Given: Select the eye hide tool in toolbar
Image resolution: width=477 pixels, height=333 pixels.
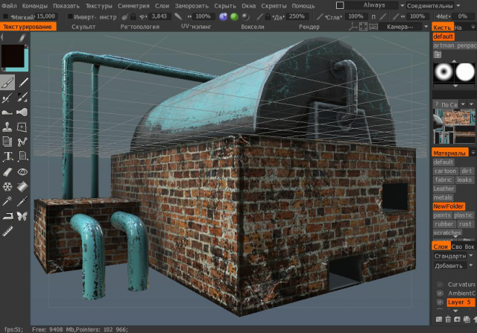Looking at the screenshot, I should pyautogui.click(x=22, y=172).
